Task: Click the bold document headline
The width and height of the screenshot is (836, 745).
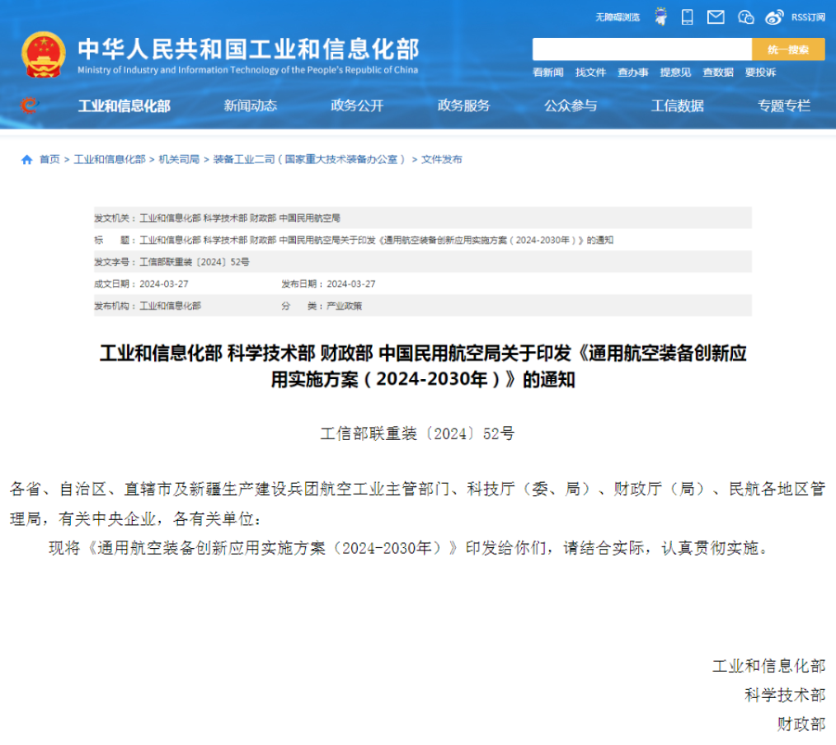Action: coord(423,366)
